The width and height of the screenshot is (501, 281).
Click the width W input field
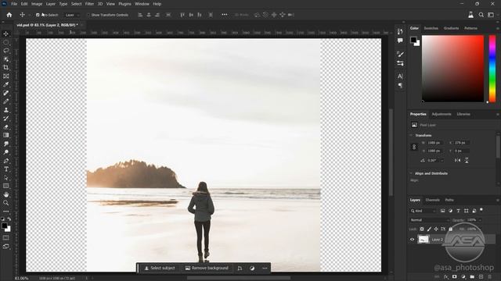[435, 143]
